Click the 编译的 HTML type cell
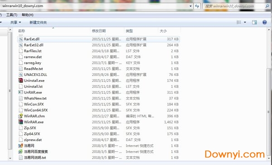This screenshot has width=272, height=165. pyautogui.click(x=140, y=116)
